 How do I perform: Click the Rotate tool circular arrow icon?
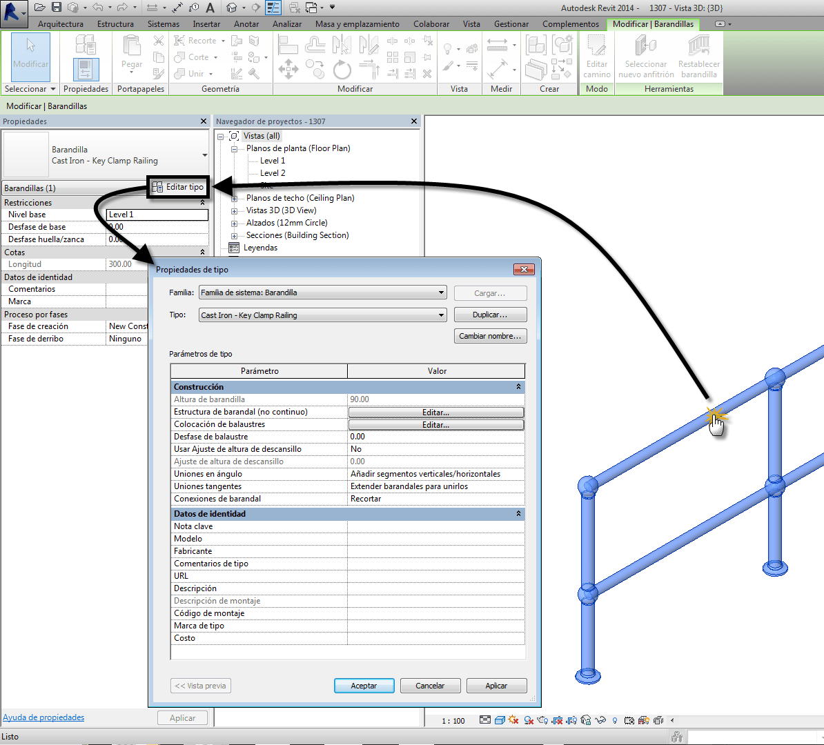click(x=342, y=69)
